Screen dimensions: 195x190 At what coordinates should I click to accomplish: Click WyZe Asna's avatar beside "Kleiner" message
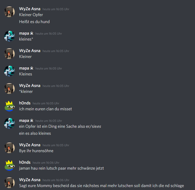(9, 54)
